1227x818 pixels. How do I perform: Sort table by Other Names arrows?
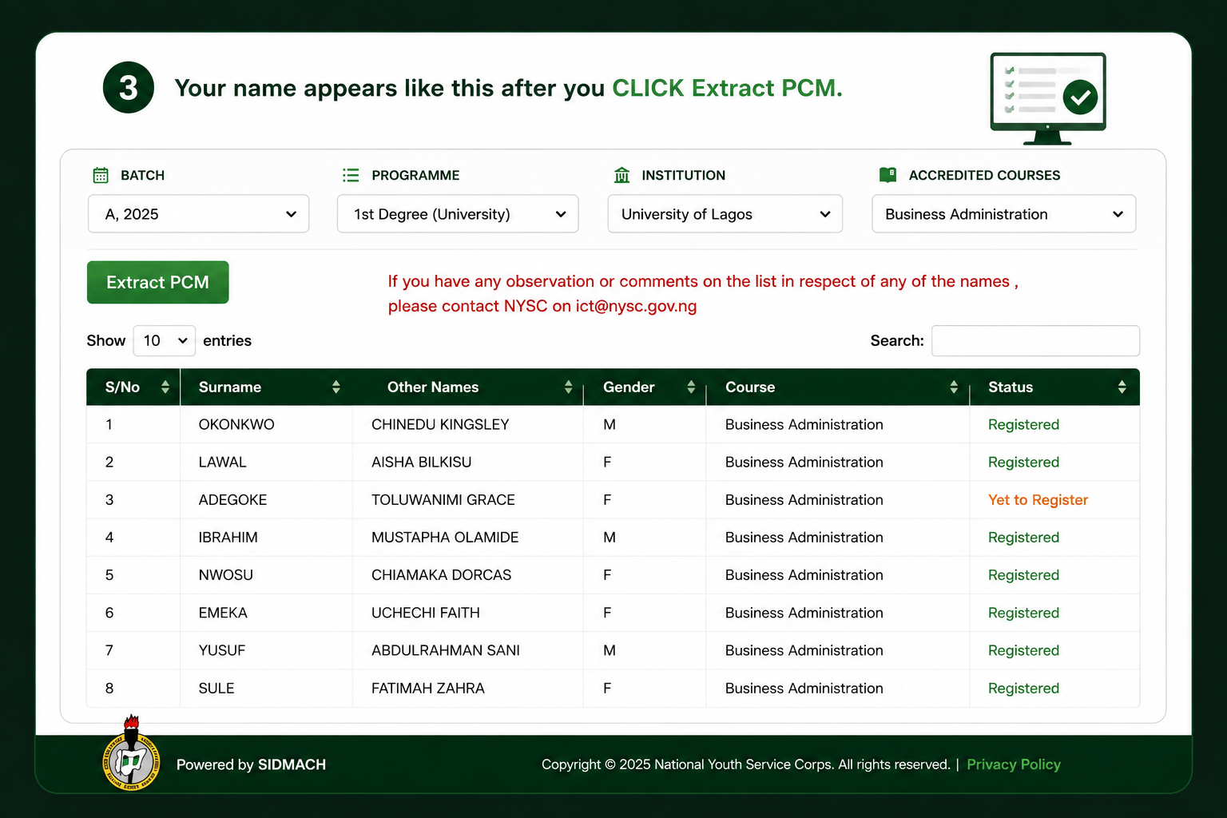tap(568, 387)
